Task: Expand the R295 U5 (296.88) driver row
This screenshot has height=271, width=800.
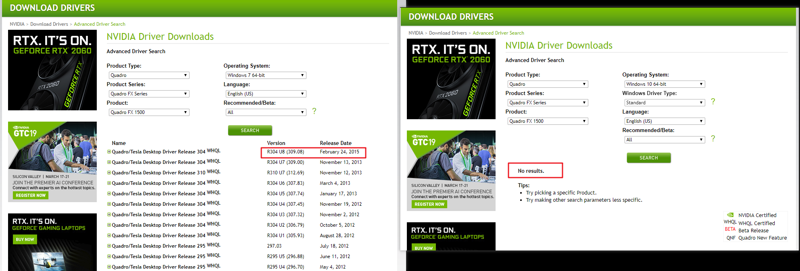Action: [x=109, y=257]
